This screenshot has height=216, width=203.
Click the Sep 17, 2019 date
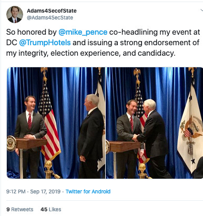[x=45, y=191]
